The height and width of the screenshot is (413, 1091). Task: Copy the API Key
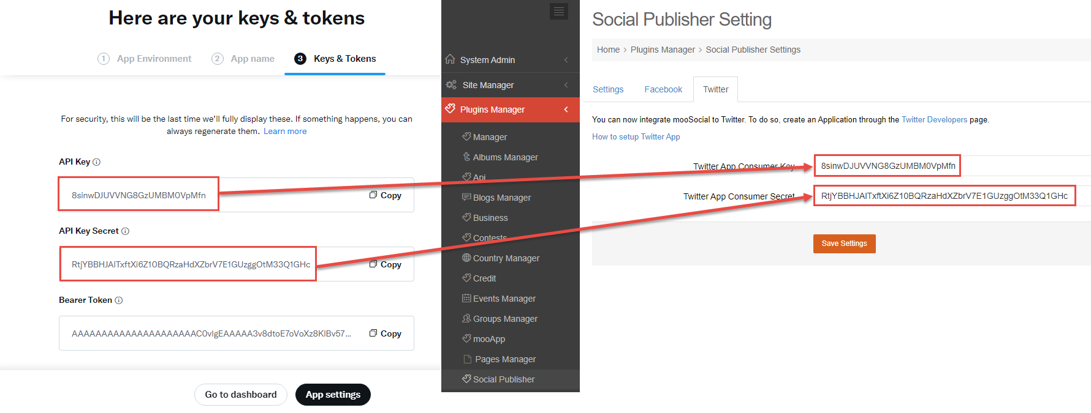[386, 195]
